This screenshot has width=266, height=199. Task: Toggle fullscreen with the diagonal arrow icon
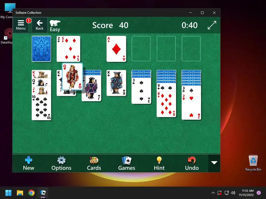pyautogui.click(x=212, y=25)
